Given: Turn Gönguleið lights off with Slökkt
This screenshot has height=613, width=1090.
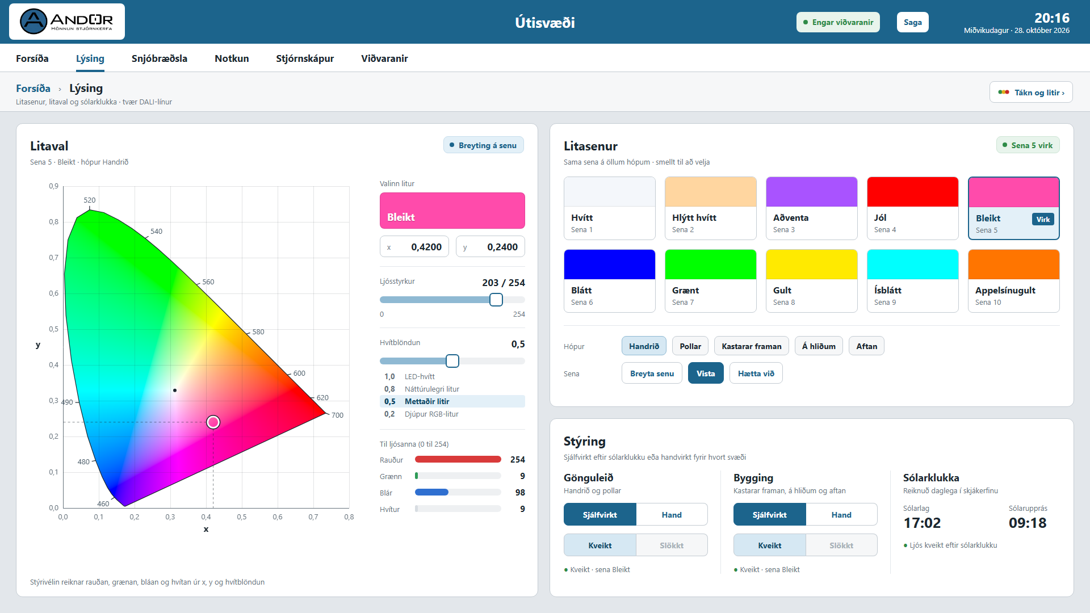Looking at the screenshot, I should pyautogui.click(x=672, y=545).
